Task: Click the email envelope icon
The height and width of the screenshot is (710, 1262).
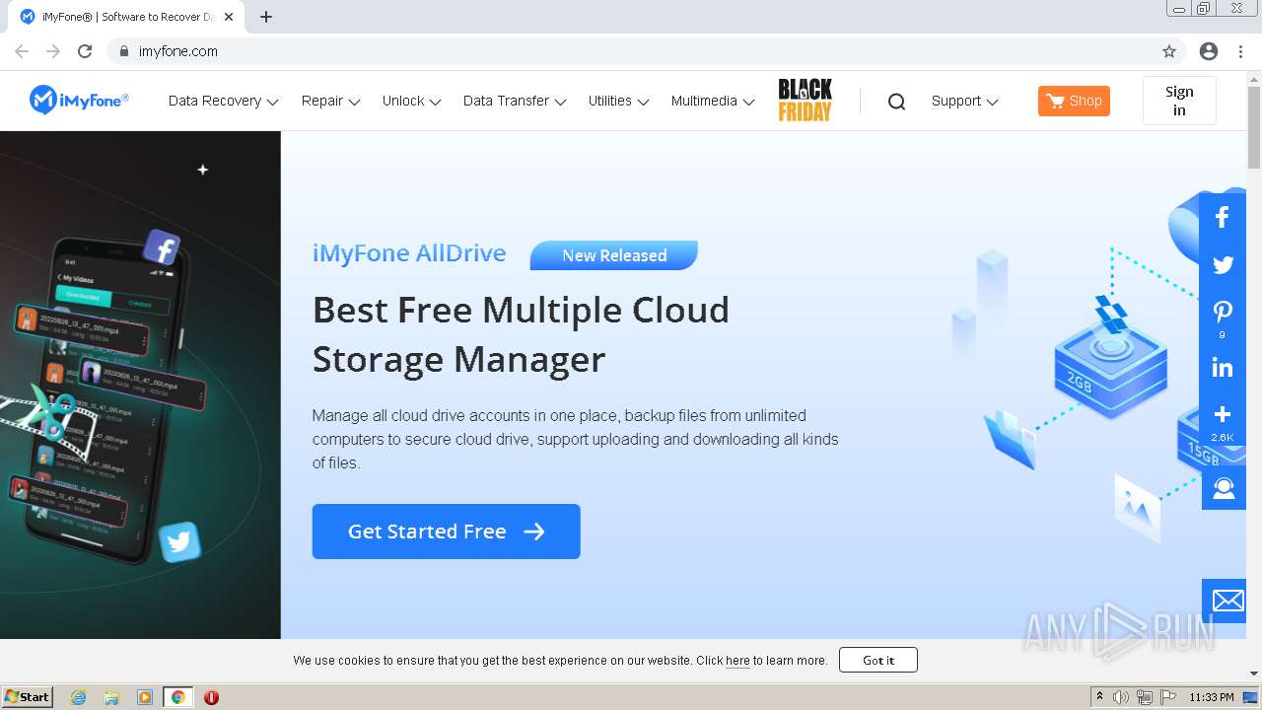Action: pos(1227,601)
